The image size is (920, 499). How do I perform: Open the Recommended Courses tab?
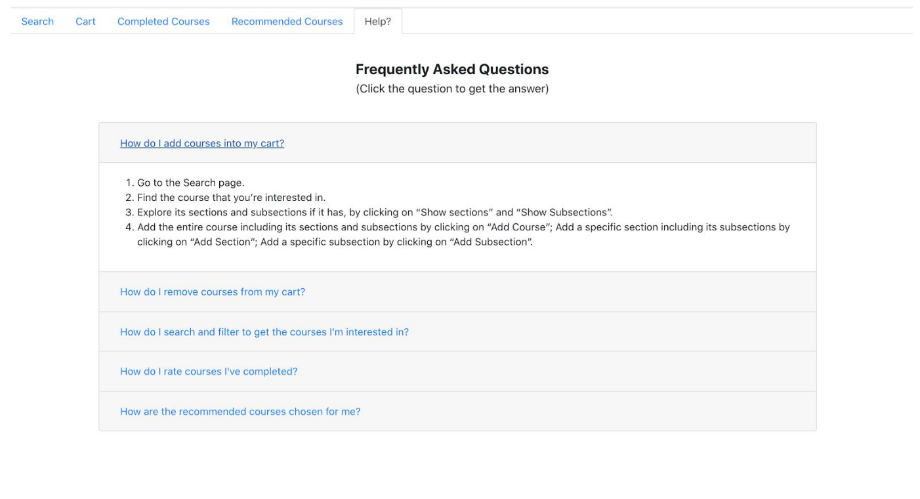tap(287, 22)
